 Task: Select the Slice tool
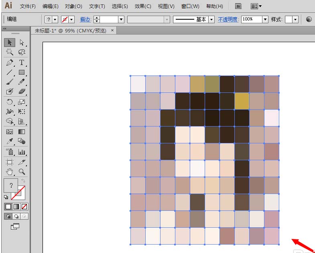coord(22,162)
